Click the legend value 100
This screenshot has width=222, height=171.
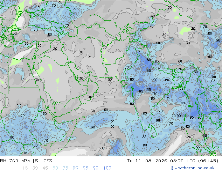[107, 168]
